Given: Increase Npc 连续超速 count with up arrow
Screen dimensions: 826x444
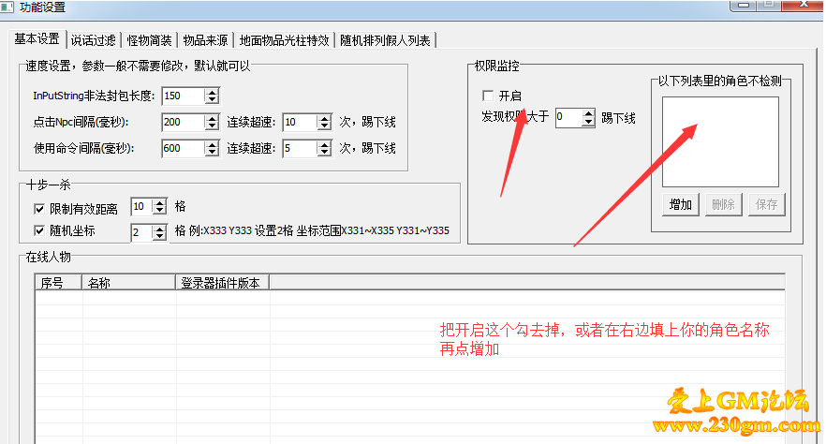Looking at the screenshot, I should [324, 119].
